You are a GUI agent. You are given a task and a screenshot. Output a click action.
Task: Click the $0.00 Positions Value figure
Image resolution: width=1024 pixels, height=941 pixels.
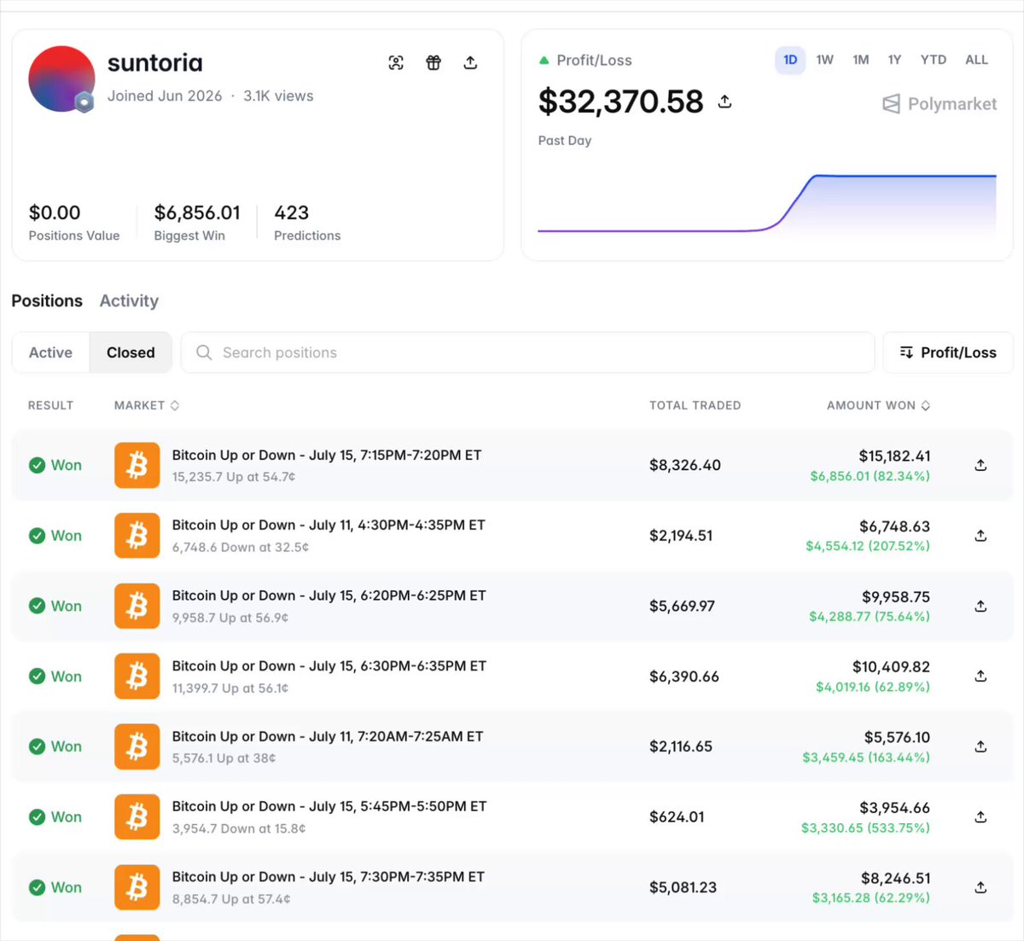55,212
